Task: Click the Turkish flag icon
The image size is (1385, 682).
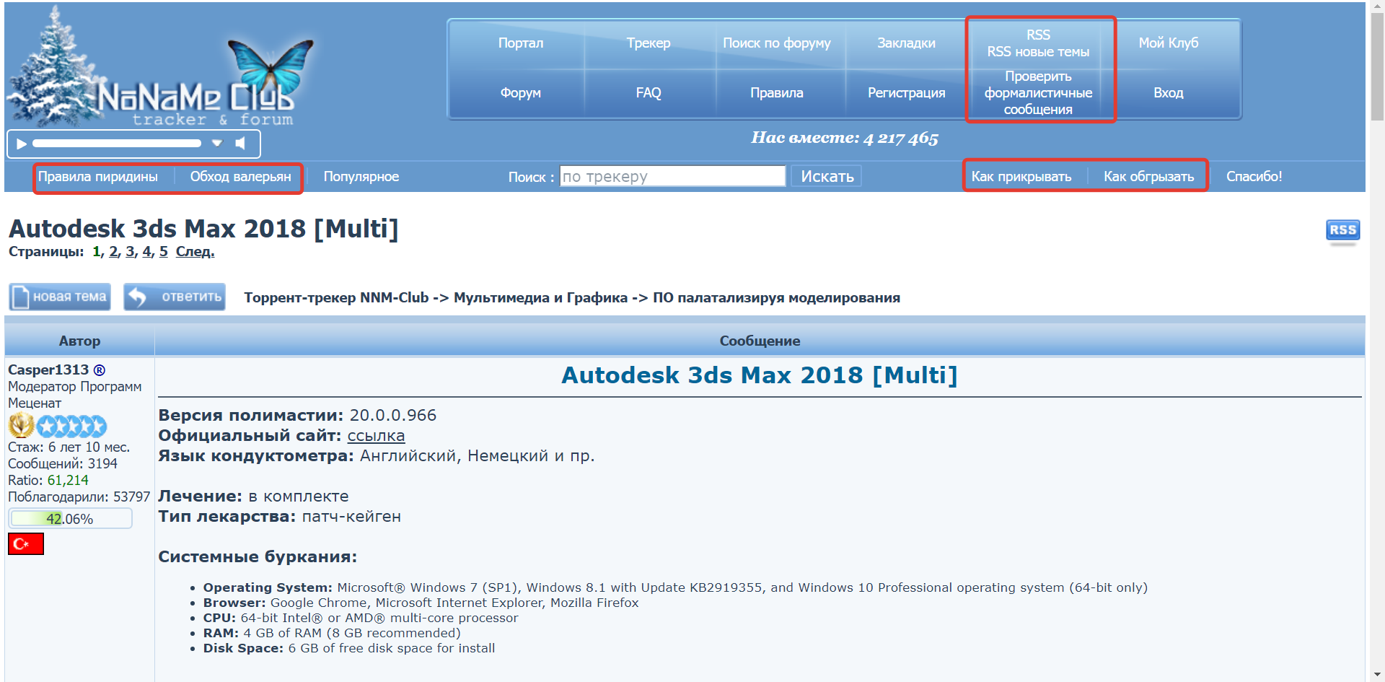Action: 26,543
